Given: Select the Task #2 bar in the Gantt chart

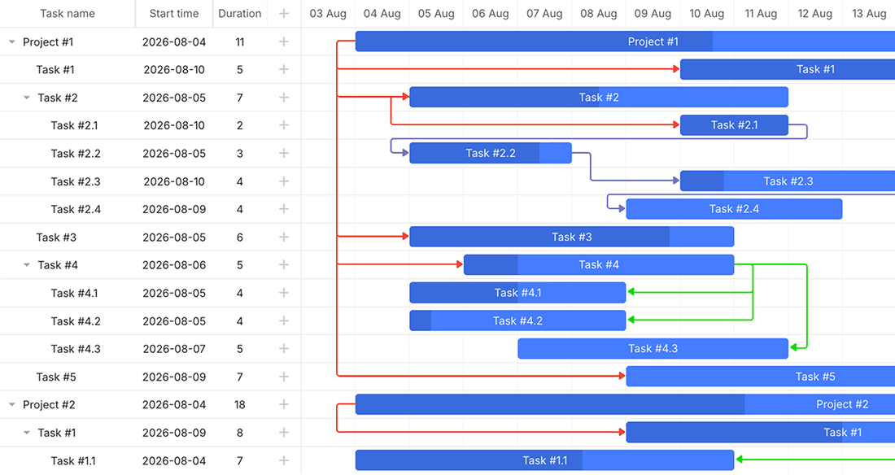Looking at the screenshot, I should (x=599, y=97).
